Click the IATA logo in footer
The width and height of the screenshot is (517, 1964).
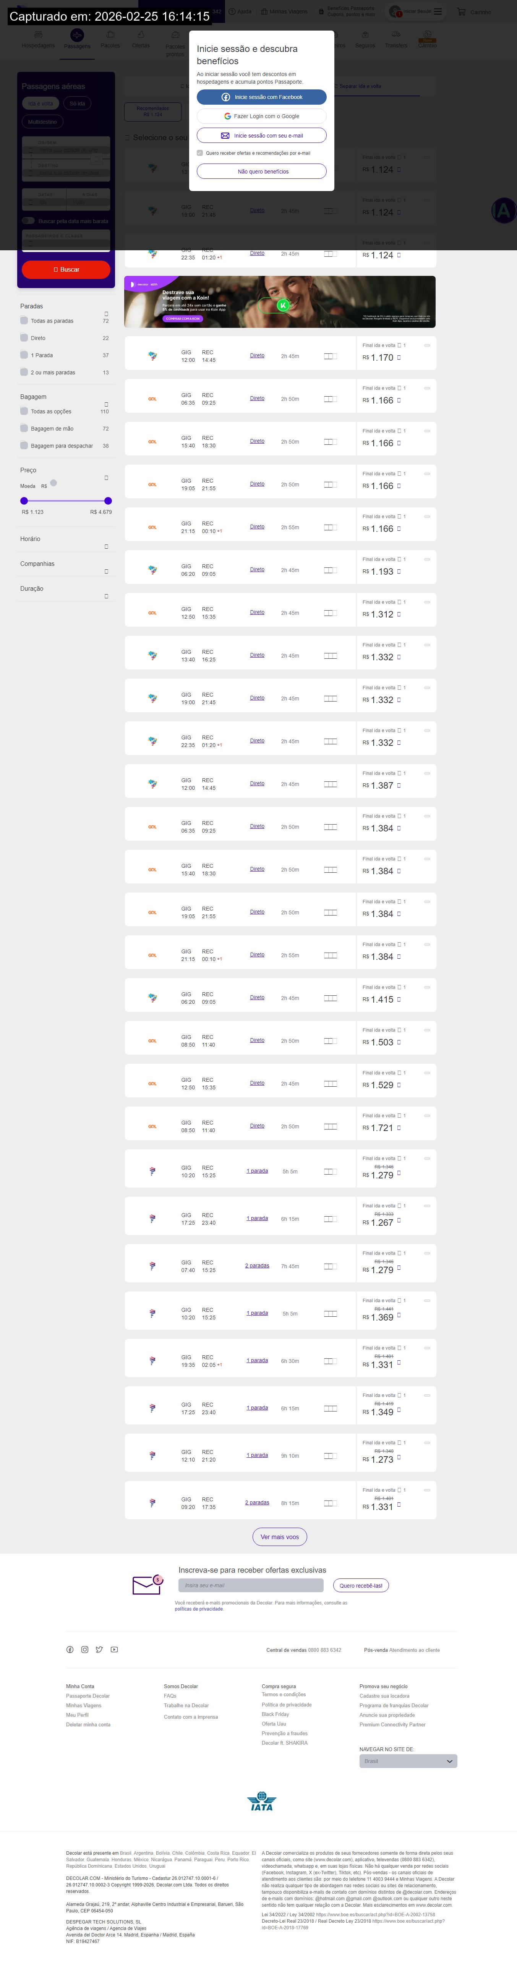261,1802
